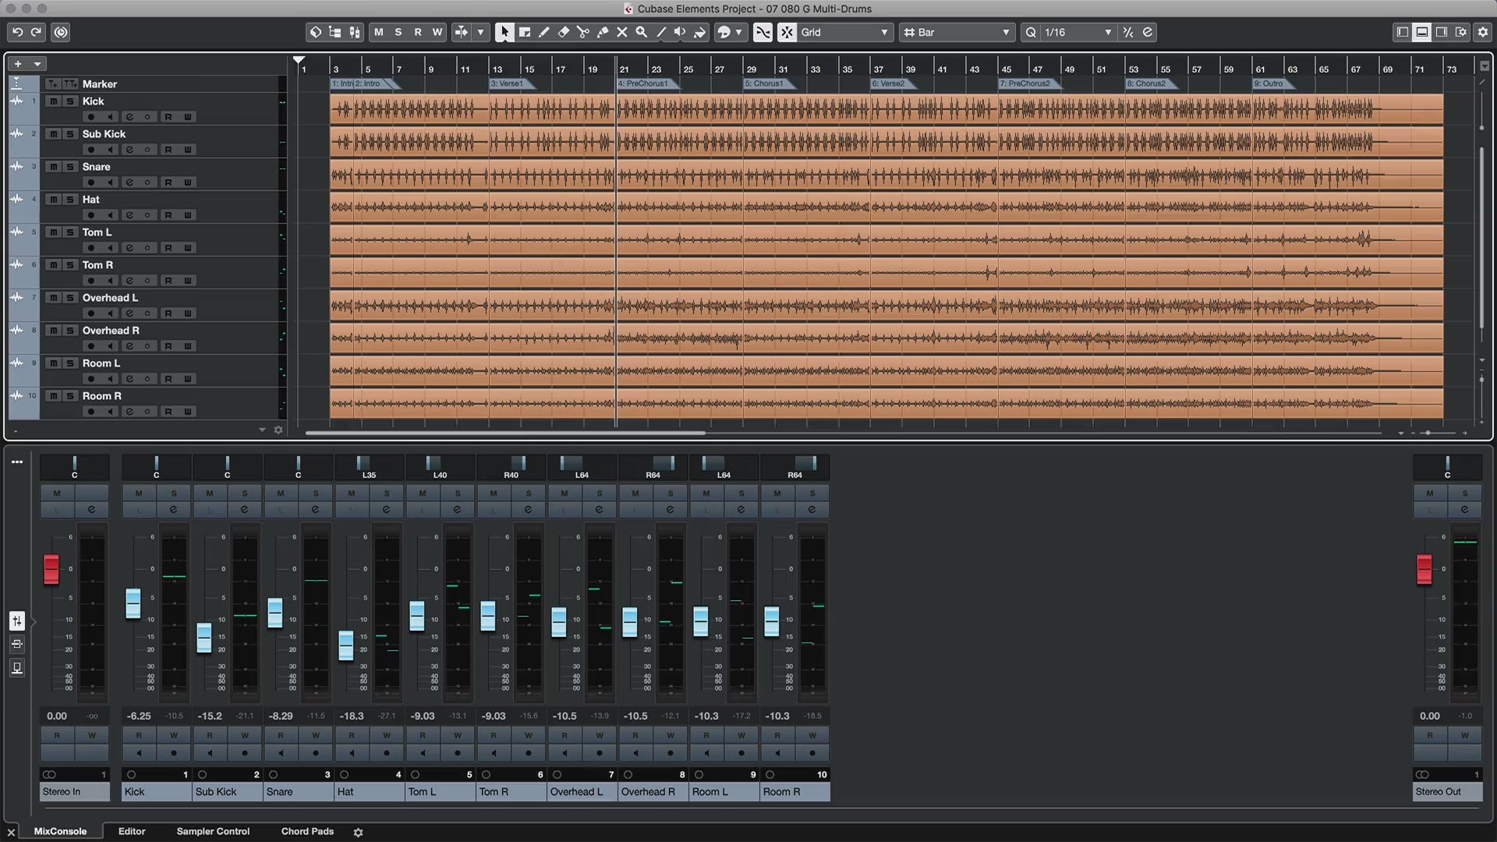Click the Quantize Q icon
Screen dimensions: 1497x842
pyautogui.click(x=1031, y=32)
